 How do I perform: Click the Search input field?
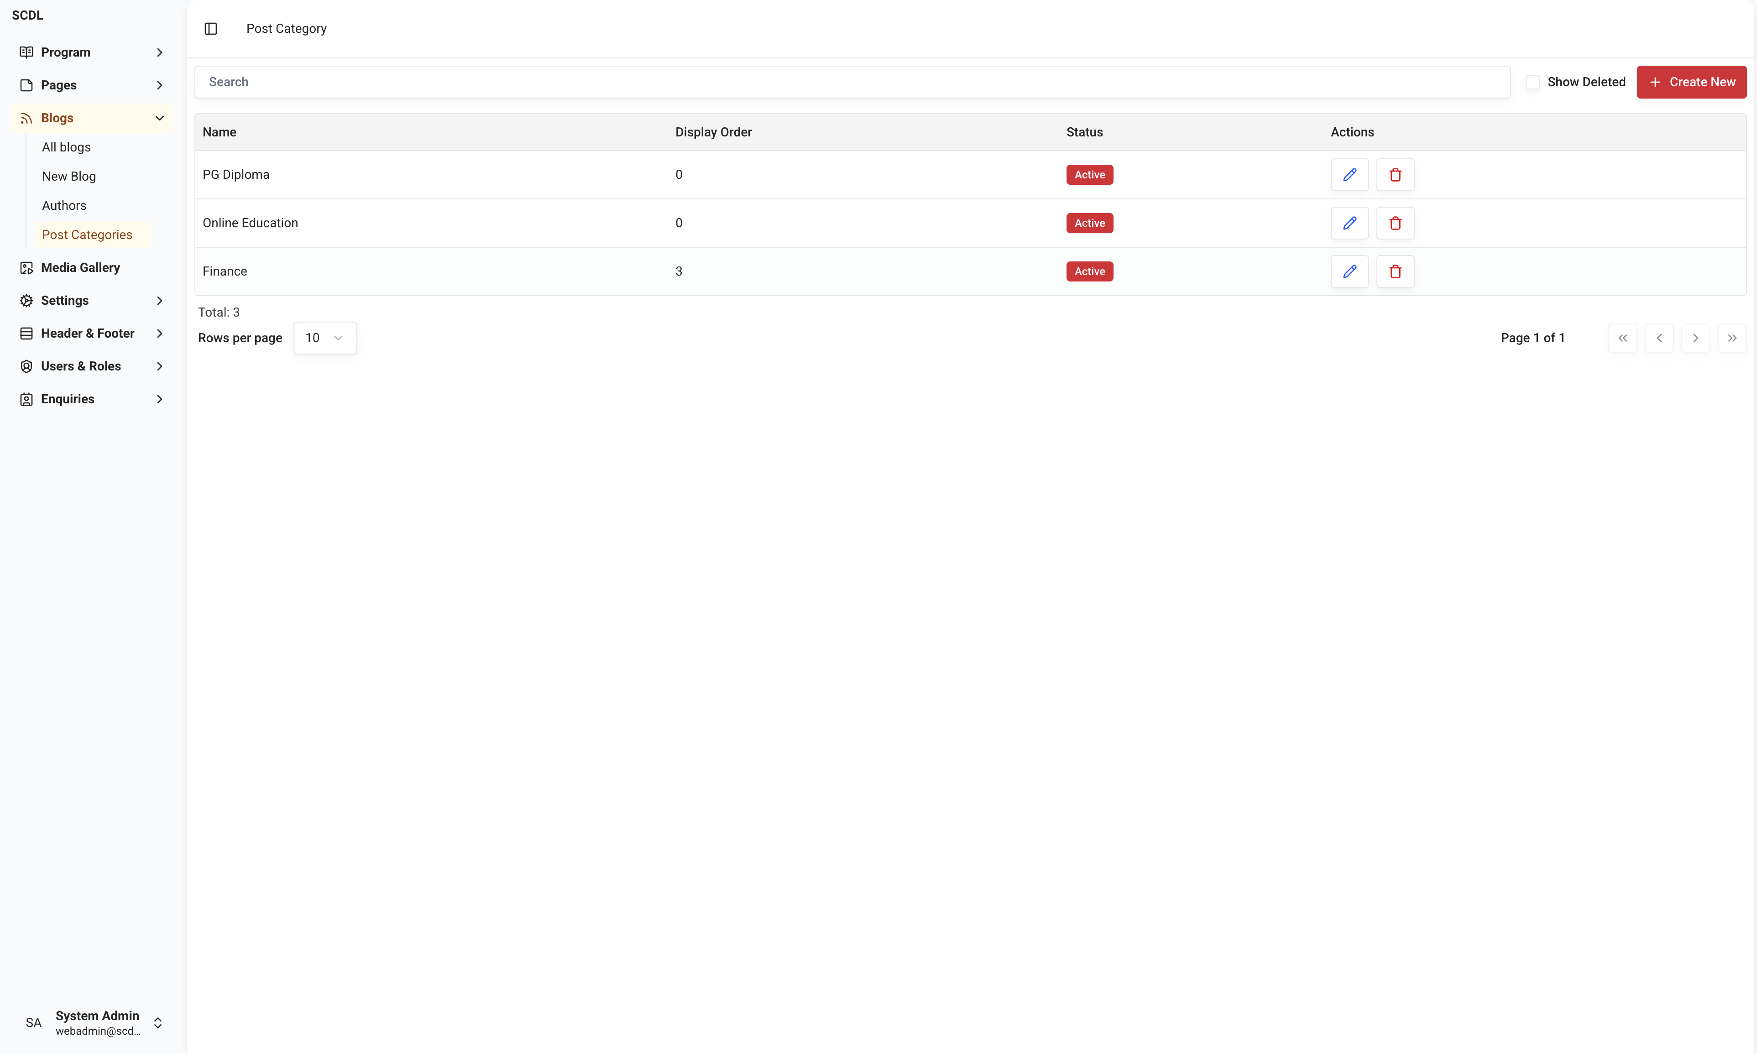pos(852,82)
